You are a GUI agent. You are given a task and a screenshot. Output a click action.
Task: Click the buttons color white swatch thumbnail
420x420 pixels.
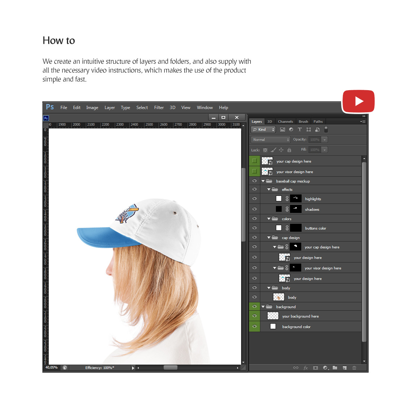279,228
